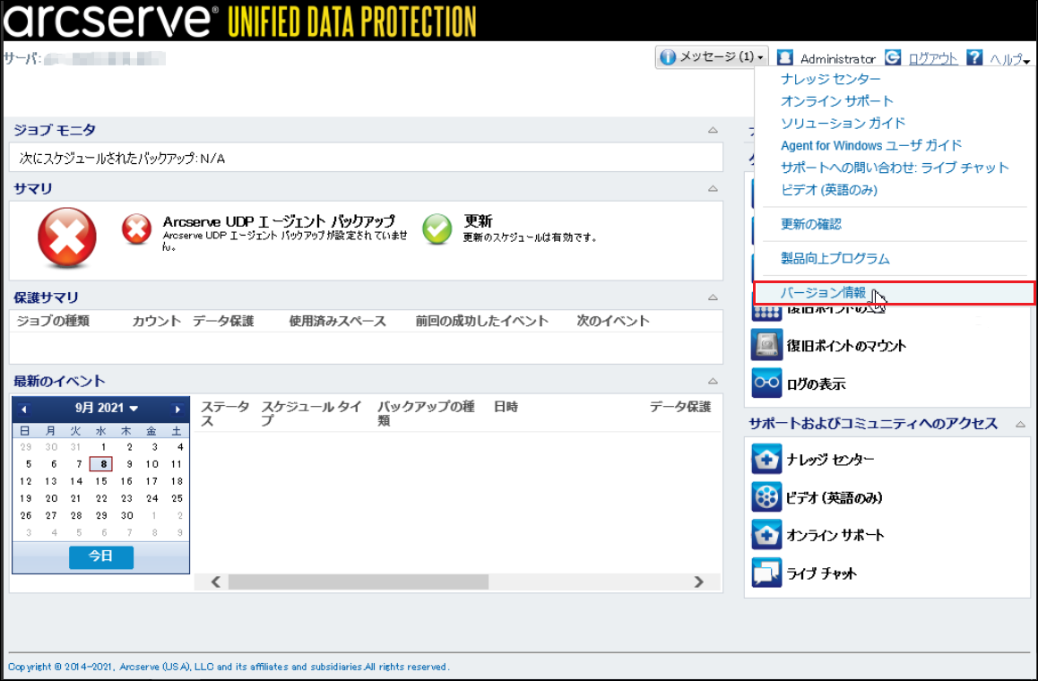Click the green update status checkmark icon
1038x681 pixels.
[437, 229]
